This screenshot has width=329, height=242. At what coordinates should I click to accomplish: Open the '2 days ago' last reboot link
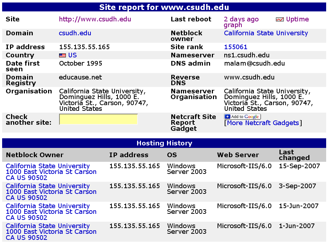241,19
